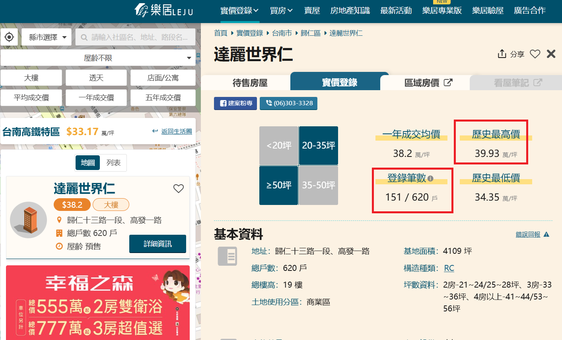Locate my position with crosshair icon
Image resolution: width=562 pixels, height=340 pixels.
coord(9,37)
